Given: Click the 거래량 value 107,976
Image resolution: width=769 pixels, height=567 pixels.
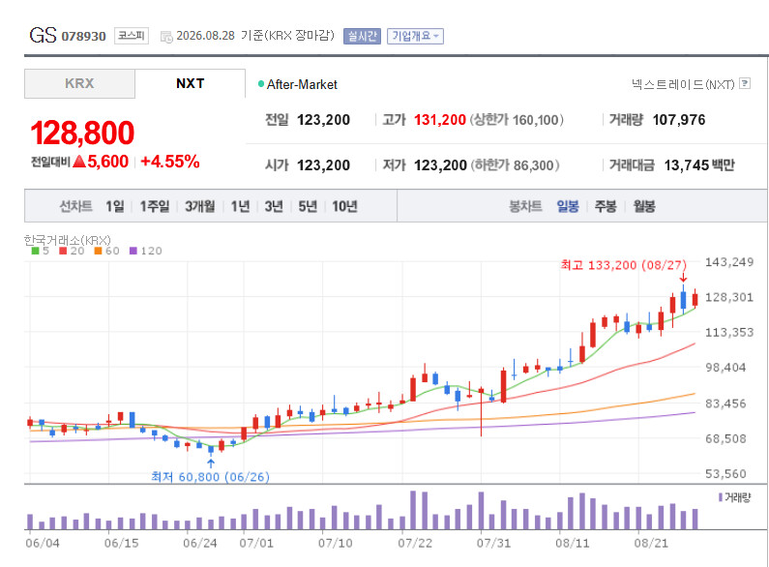Looking at the screenshot, I should click(679, 120).
